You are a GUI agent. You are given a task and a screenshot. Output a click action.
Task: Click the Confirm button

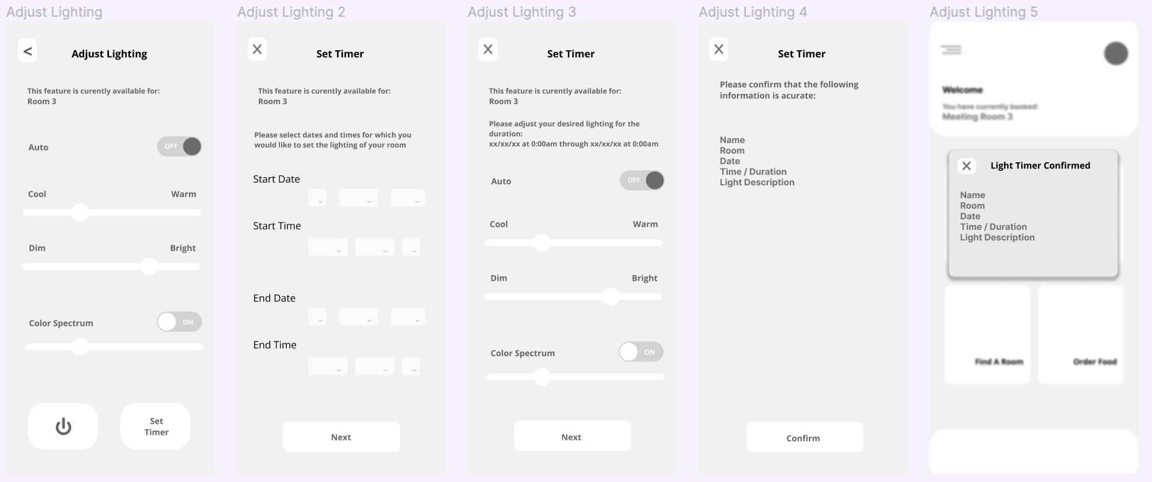(x=804, y=437)
